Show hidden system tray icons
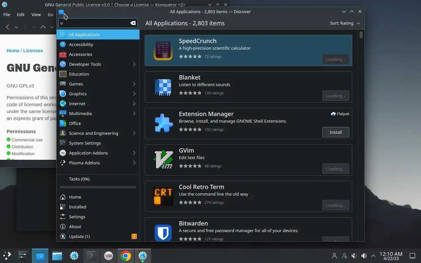This screenshot has width=421, height=263. pyautogui.click(x=373, y=255)
